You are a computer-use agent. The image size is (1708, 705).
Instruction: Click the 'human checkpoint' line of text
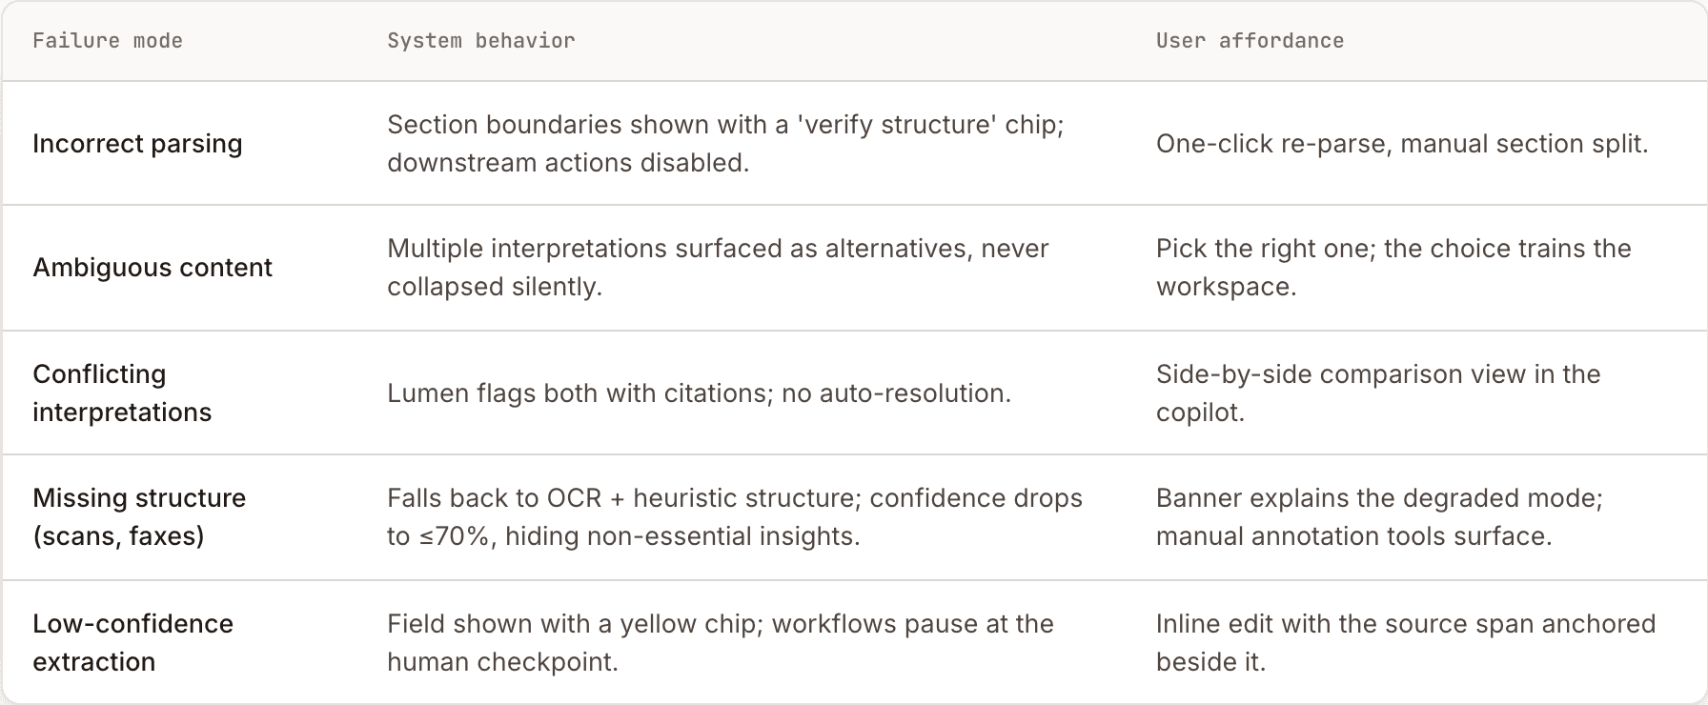[502, 662]
